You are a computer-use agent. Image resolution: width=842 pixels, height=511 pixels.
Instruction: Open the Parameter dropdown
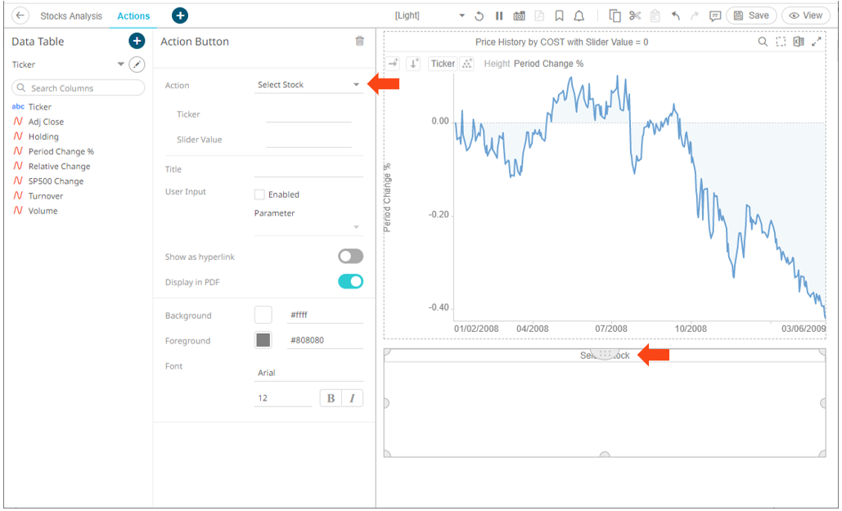(308, 226)
